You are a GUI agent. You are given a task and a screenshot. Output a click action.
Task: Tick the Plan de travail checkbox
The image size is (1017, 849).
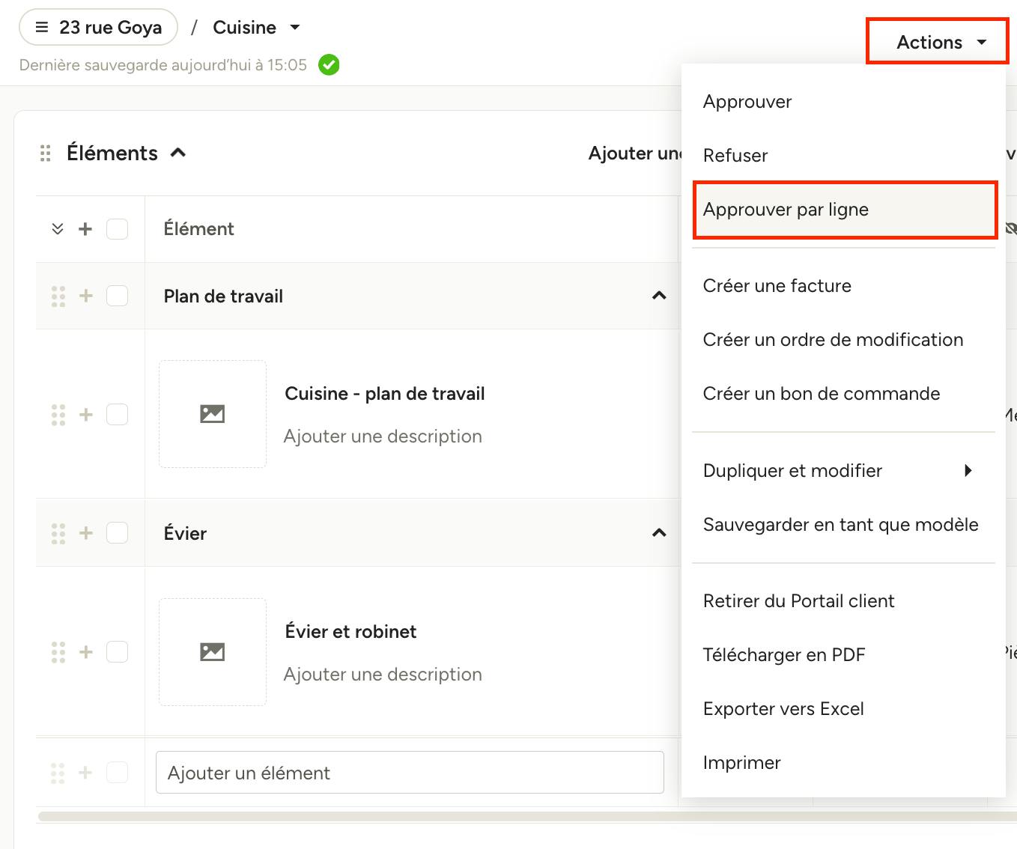[x=117, y=296]
